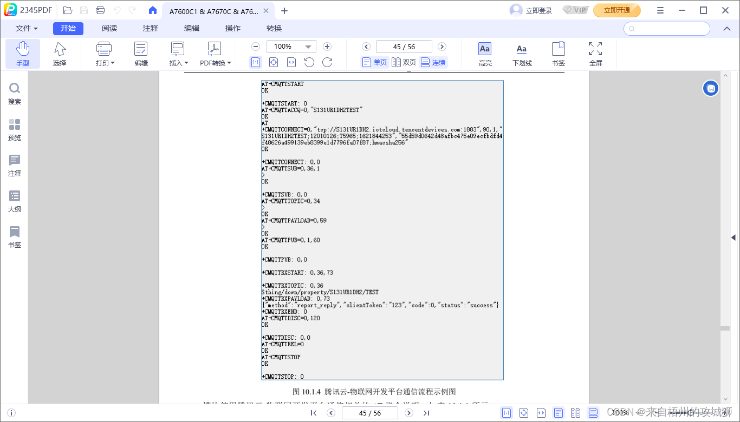Open a new tab with plus button
Screen dimensions: 740x422
pos(284,11)
